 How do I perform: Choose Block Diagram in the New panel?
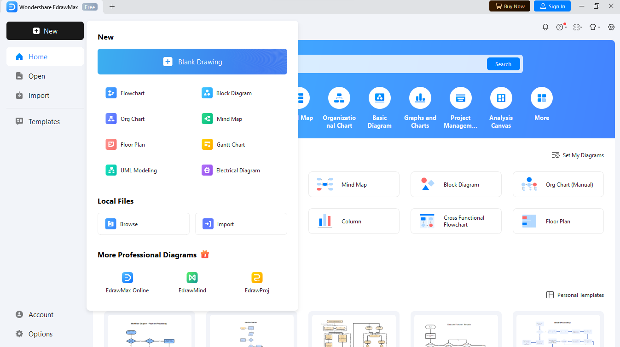pos(227,93)
